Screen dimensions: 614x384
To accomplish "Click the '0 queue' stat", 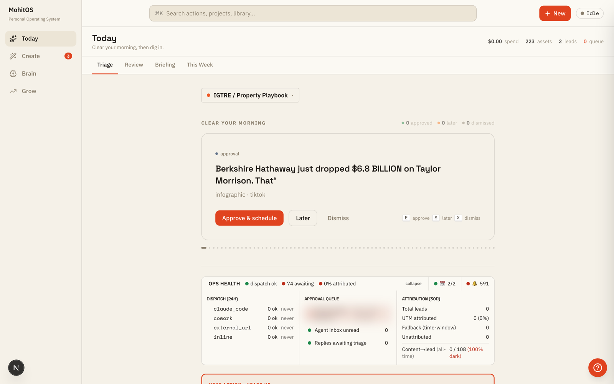I will pyautogui.click(x=593, y=41).
